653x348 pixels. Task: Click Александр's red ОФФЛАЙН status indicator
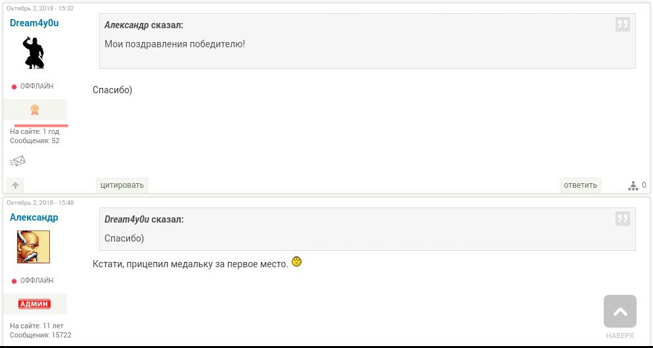(x=14, y=281)
